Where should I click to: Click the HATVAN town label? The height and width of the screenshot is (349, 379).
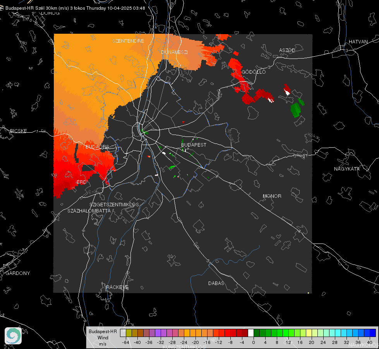358,41
